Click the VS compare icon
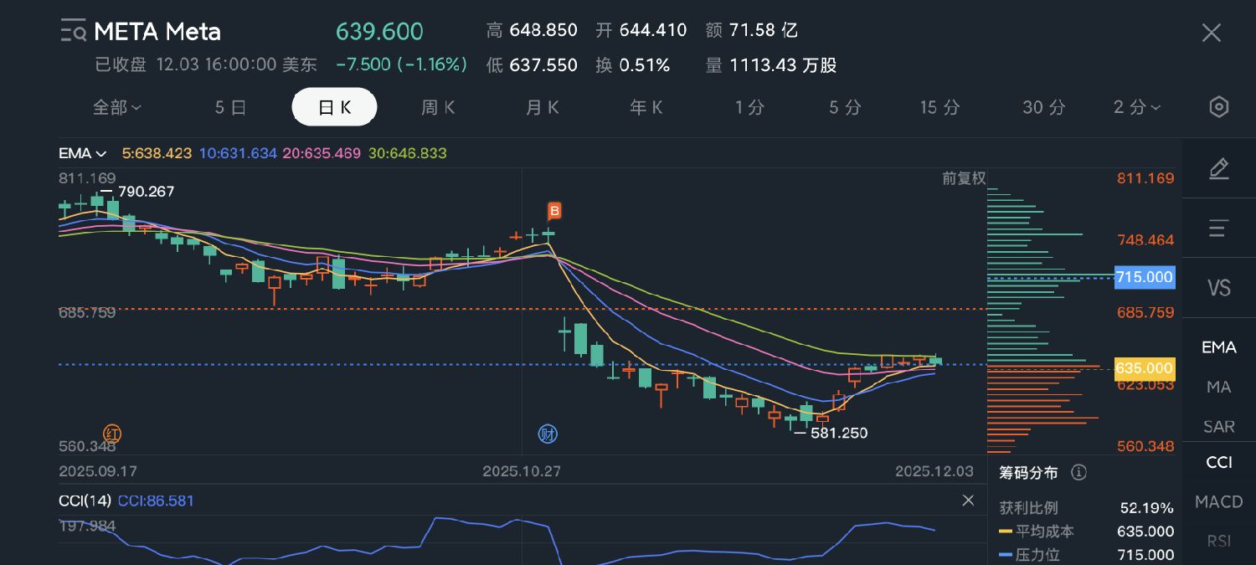The image size is (1256, 565). 1219,288
